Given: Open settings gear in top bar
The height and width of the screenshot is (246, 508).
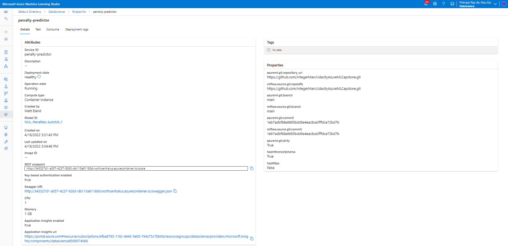Looking at the screenshot, I should [435, 4].
